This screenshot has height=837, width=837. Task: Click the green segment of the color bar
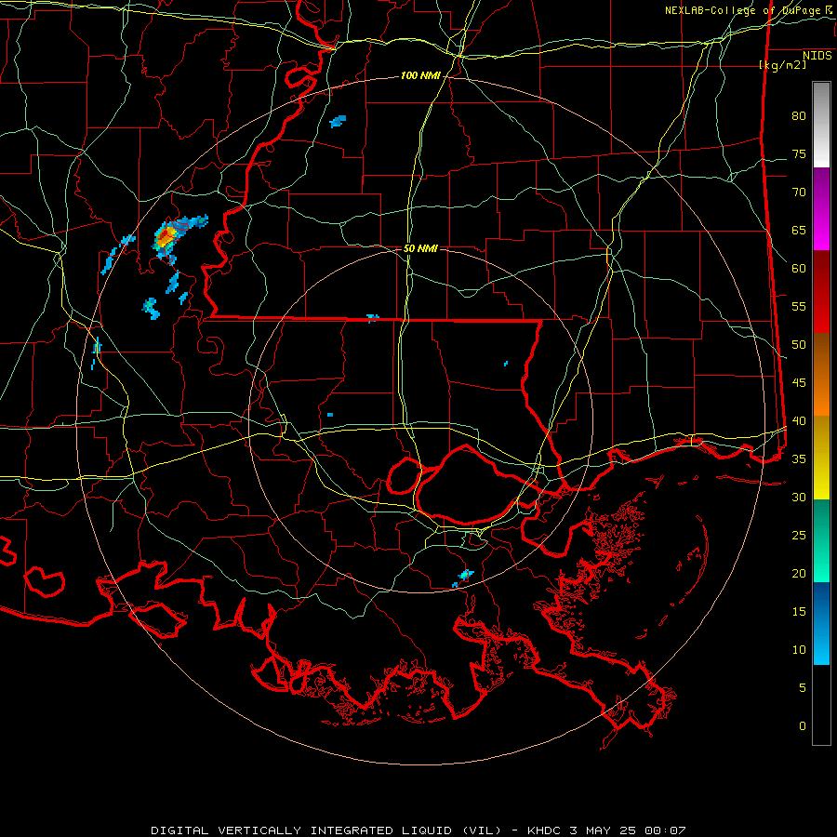point(821,540)
